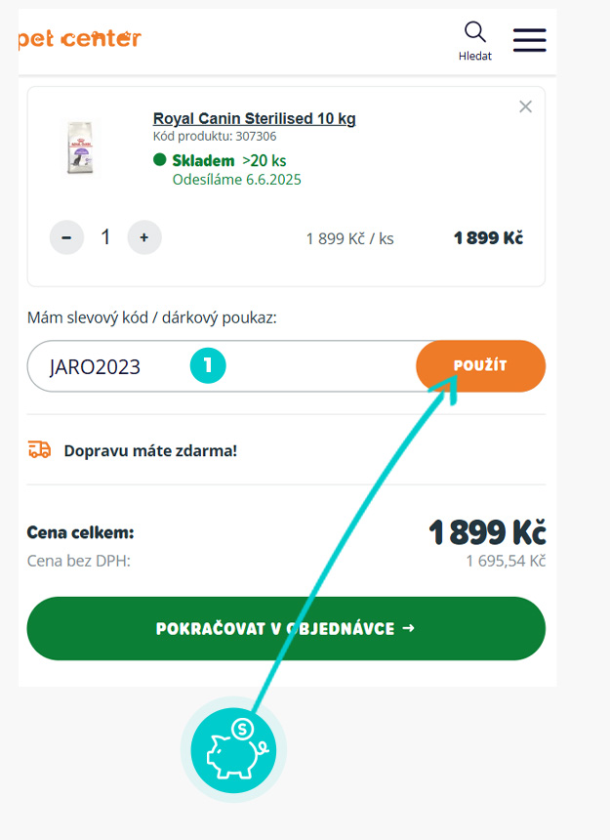This screenshot has height=840, width=610.
Task: Click the Royal Canin product thumbnail
Action: (80, 147)
